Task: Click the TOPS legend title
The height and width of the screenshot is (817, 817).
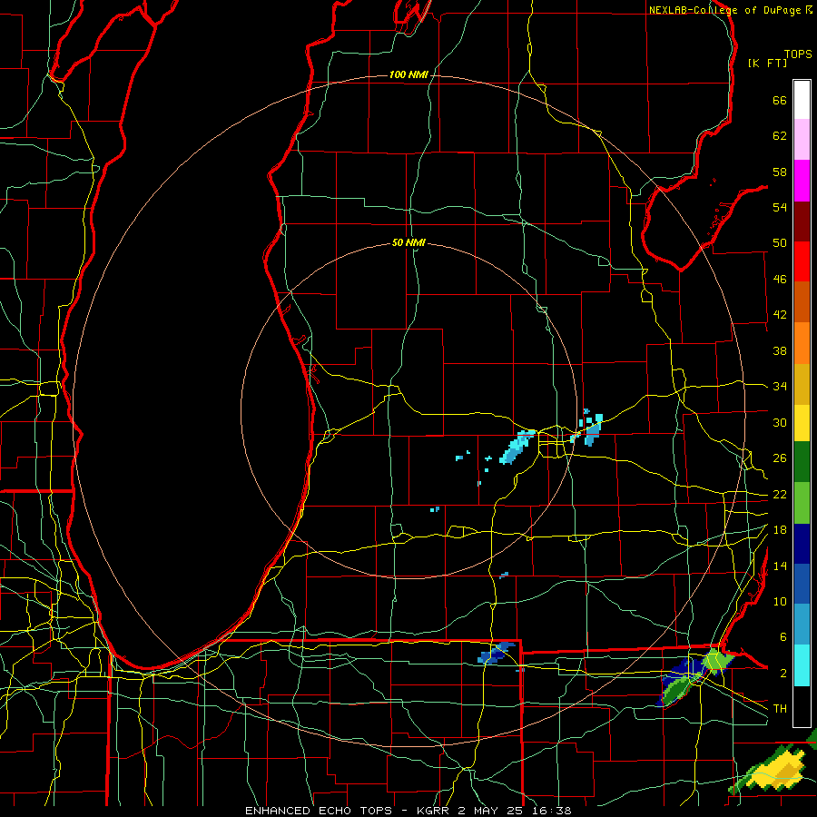Action: 798,54
